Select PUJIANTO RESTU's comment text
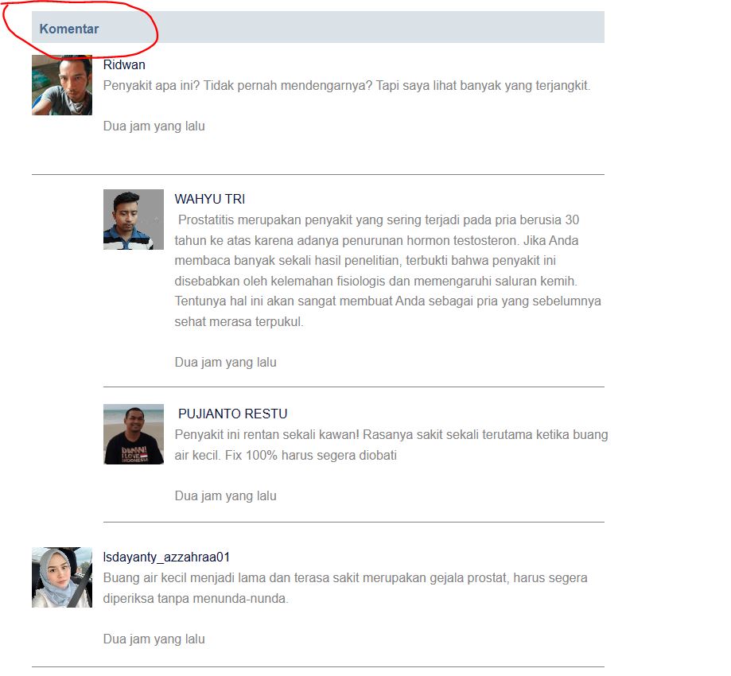The image size is (731, 676). [x=391, y=445]
